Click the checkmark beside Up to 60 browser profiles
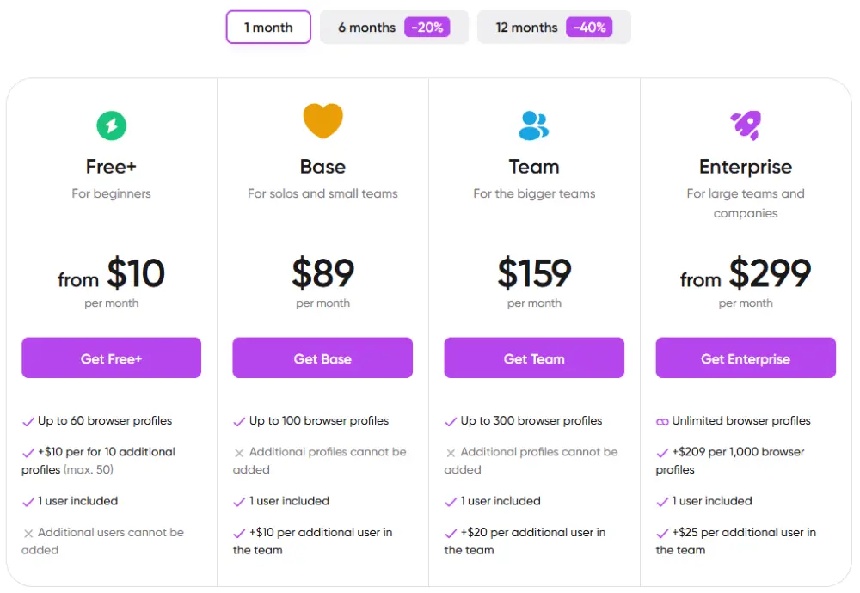The height and width of the screenshot is (593, 860). 28,421
